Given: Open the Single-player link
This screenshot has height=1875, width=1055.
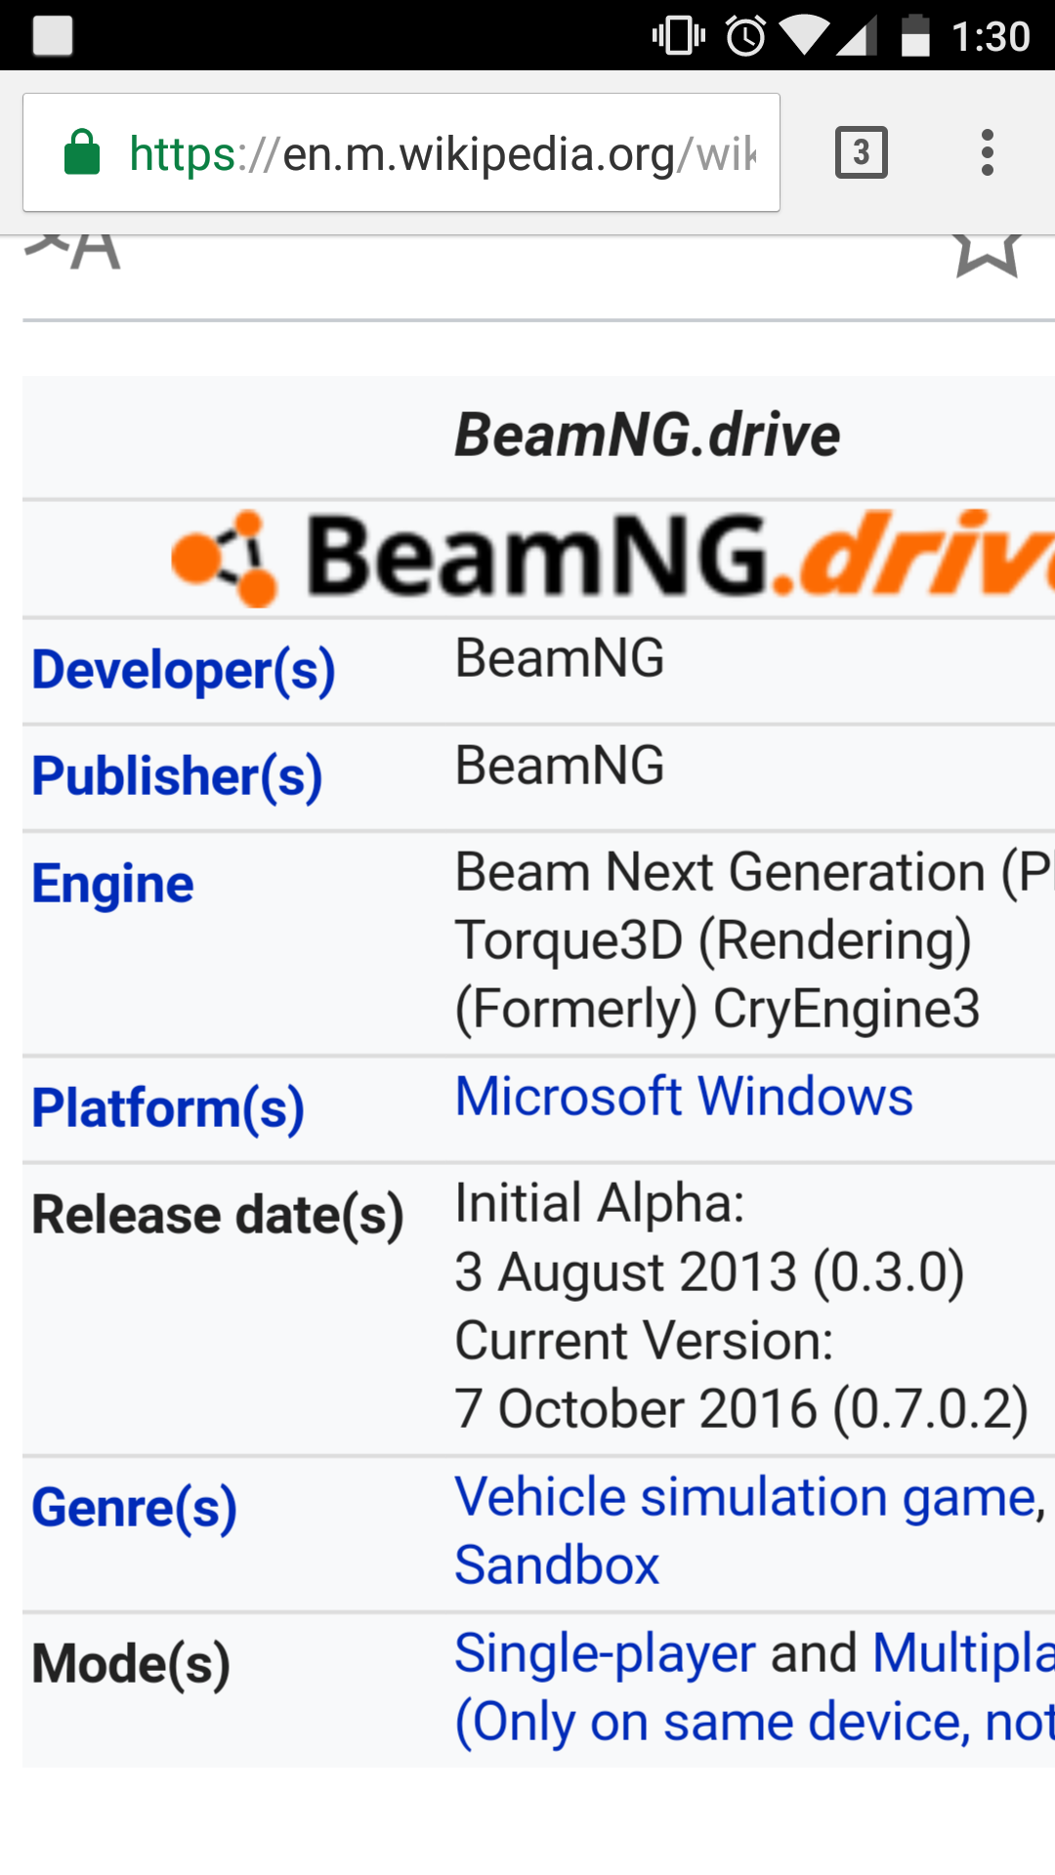Looking at the screenshot, I should point(605,1653).
